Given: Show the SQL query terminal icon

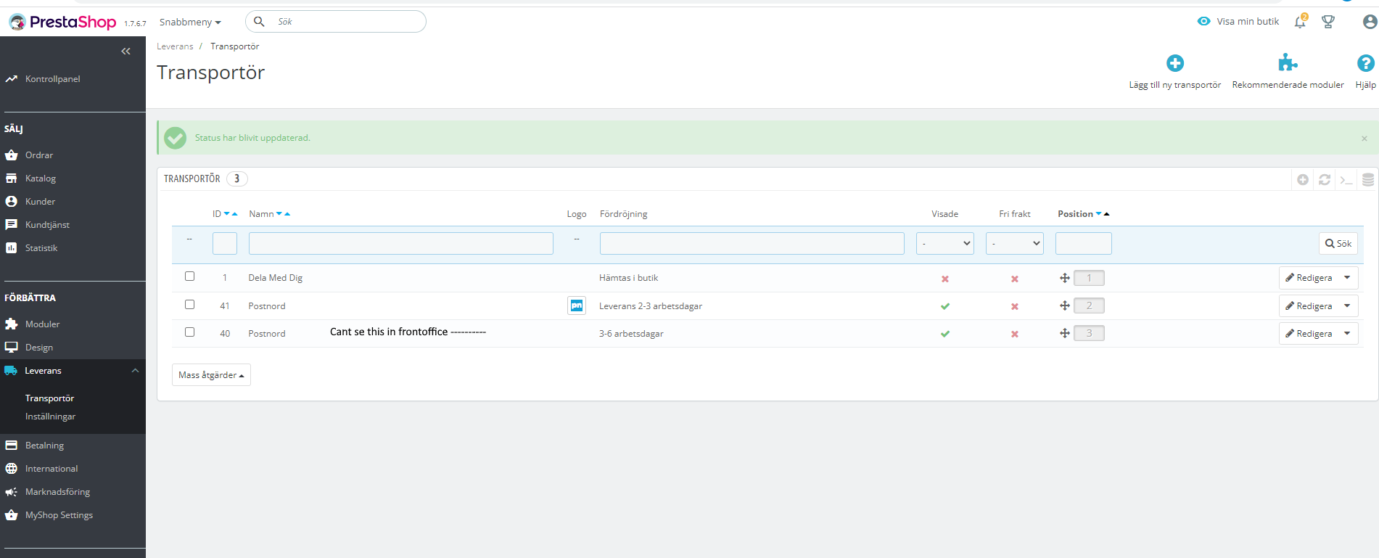Looking at the screenshot, I should pyautogui.click(x=1346, y=179).
